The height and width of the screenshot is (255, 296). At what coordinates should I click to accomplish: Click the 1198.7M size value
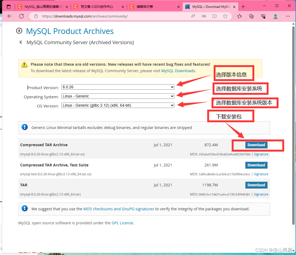[210, 185]
